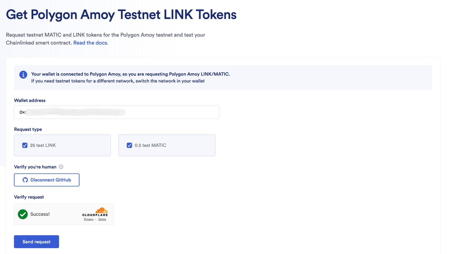
Task: Open Cloudflare's Privacy link
Action: [x=89, y=219]
